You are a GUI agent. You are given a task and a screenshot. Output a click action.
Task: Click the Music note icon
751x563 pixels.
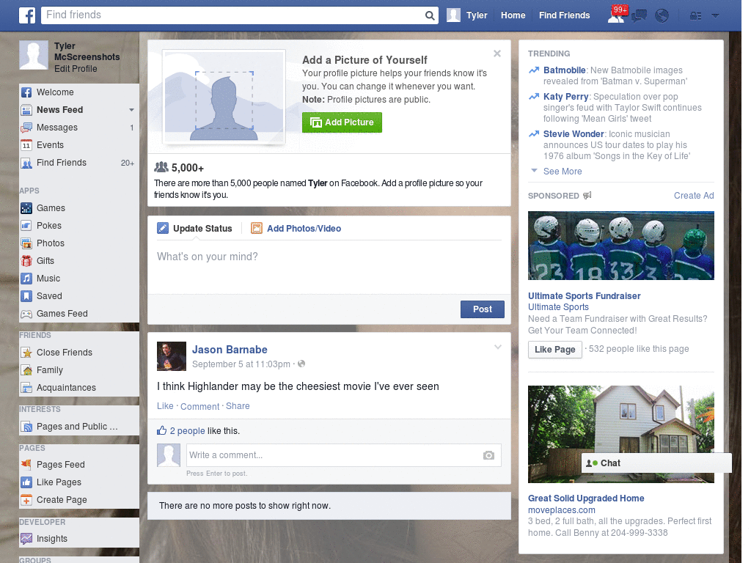tap(26, 279)
